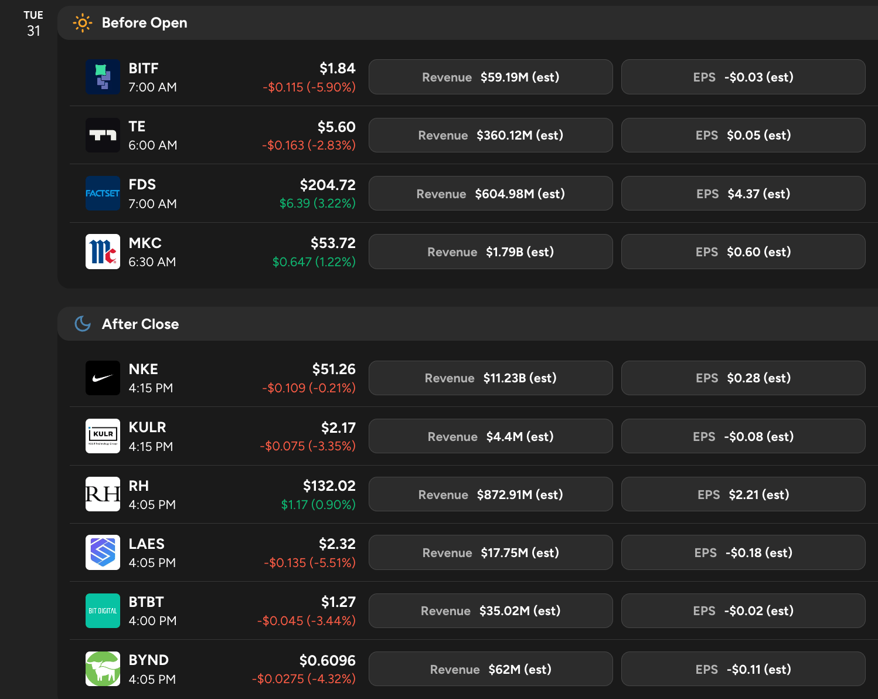Open NKE revenue estimate $11.23B
The image size is (878, 699).
491,378
